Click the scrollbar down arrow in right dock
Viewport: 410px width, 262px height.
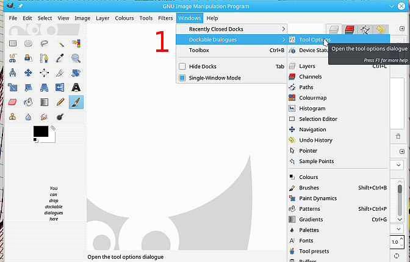[400, 219]
